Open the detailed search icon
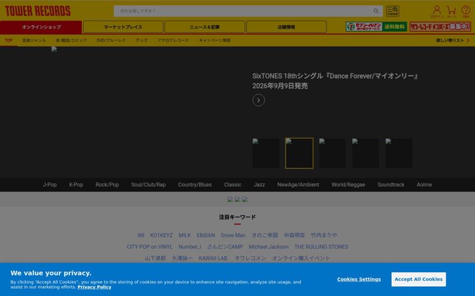This screenshot has width=475, height=296. [393, 11]
